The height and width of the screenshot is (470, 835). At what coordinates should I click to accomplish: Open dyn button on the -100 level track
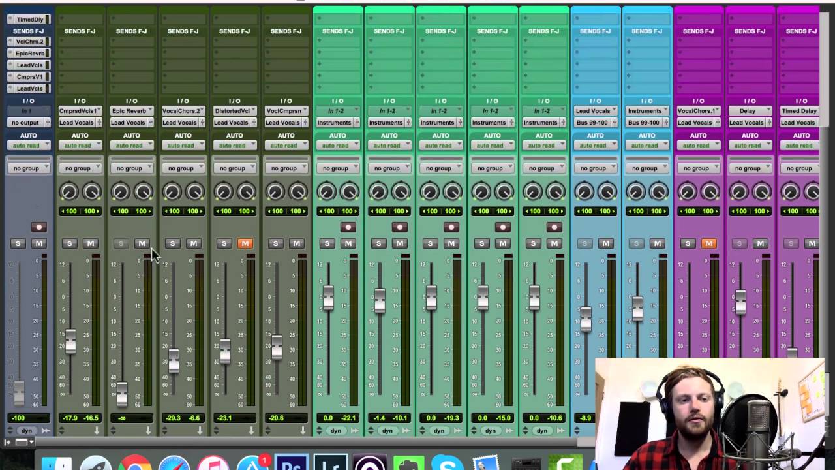[x=27, y=431]
